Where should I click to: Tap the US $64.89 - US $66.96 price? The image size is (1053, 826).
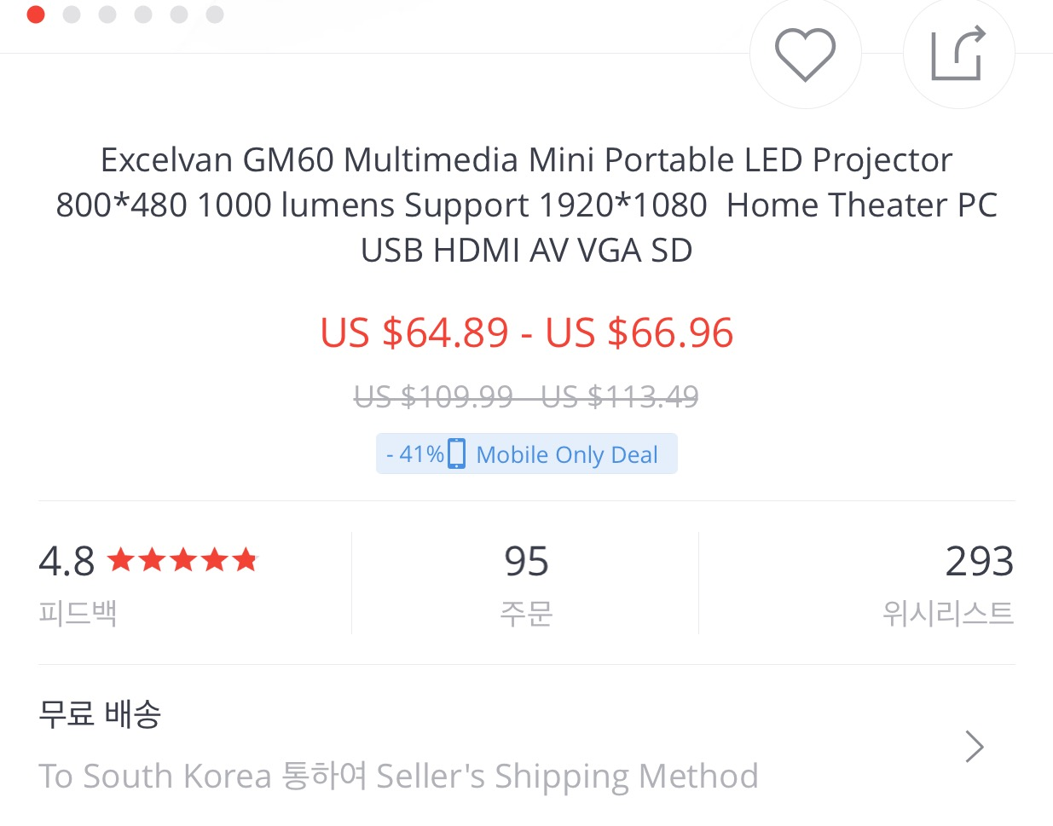(x=526, y=332)
